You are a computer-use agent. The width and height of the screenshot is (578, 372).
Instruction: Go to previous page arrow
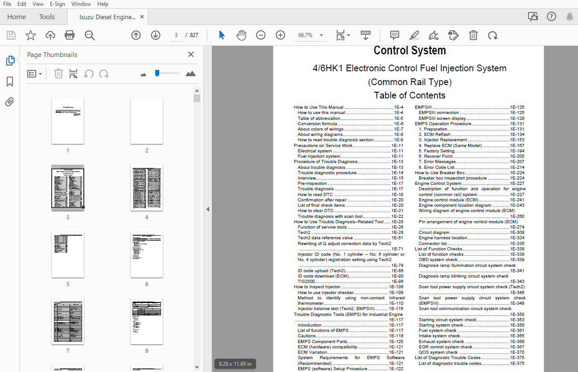(136, 35)
